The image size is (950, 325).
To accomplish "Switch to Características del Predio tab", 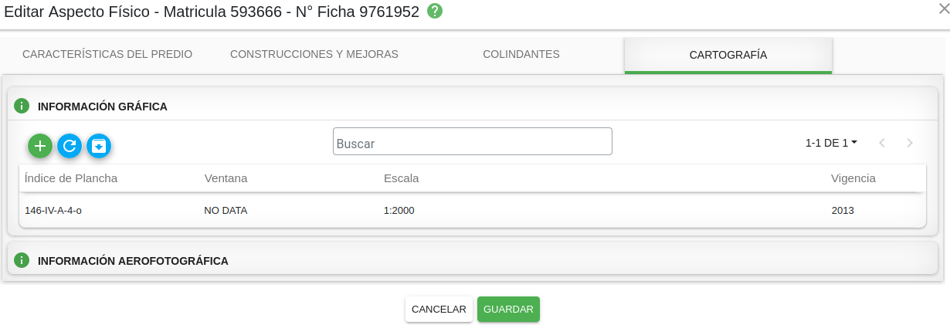I will point(107,55).
